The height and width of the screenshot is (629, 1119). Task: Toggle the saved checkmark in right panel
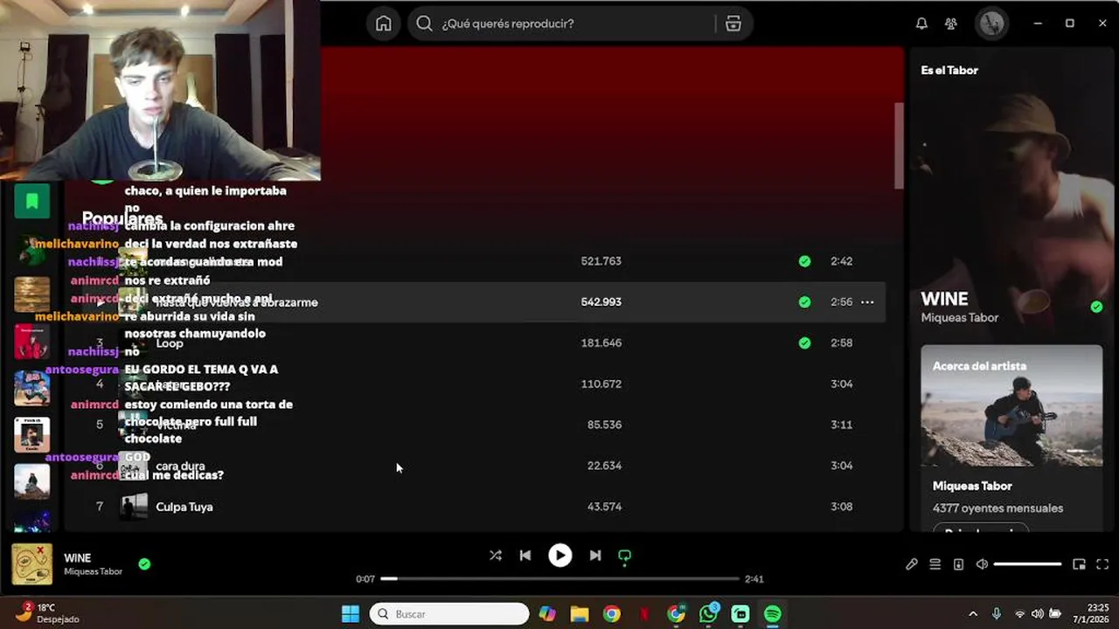click(1096, 307)
